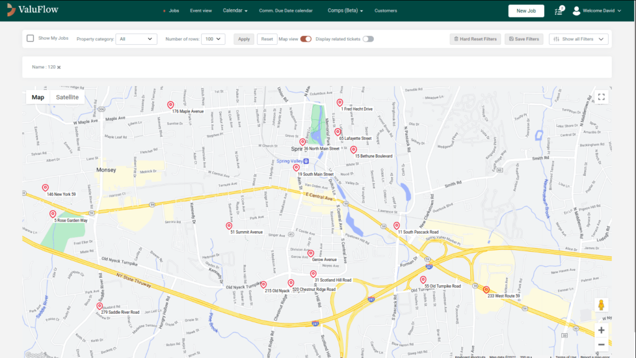Enable Display related tickets toggle
This screenshot has width=636, height=358.
368,39
